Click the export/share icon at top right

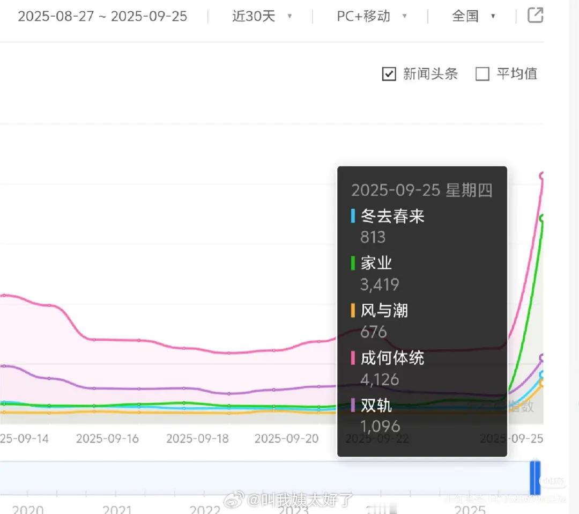point(535,15)
